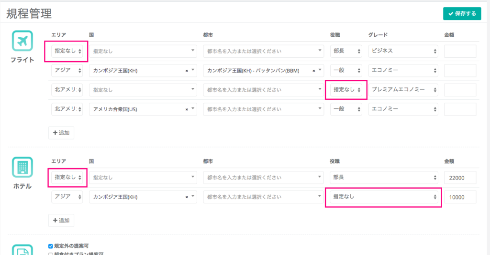
Task: Clear the バッタンバン(BBM) city selection
Action: [314, 71]
